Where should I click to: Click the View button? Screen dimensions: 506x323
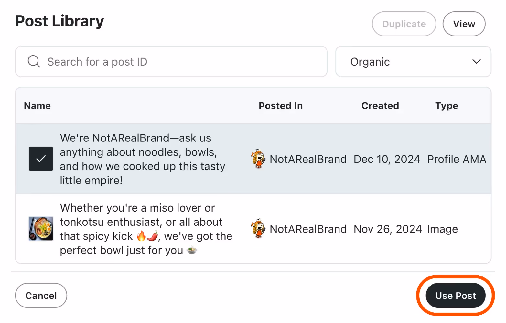tap(464, 24)
